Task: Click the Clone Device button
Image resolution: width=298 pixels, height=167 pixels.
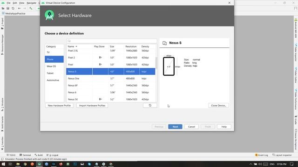Action: pyautogui.click(x=218, y=105)
